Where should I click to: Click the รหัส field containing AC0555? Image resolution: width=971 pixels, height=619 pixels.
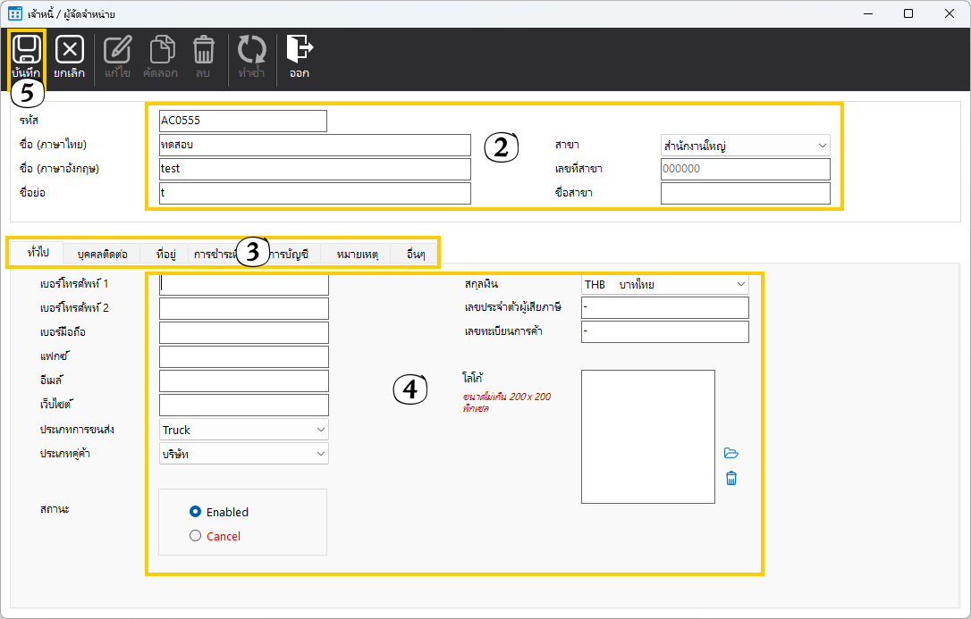coord(242,121)
